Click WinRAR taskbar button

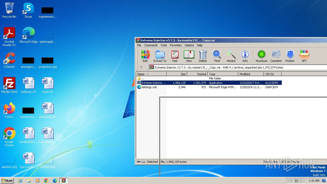(x=63, y=181)
